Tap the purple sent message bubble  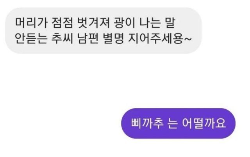179,123
